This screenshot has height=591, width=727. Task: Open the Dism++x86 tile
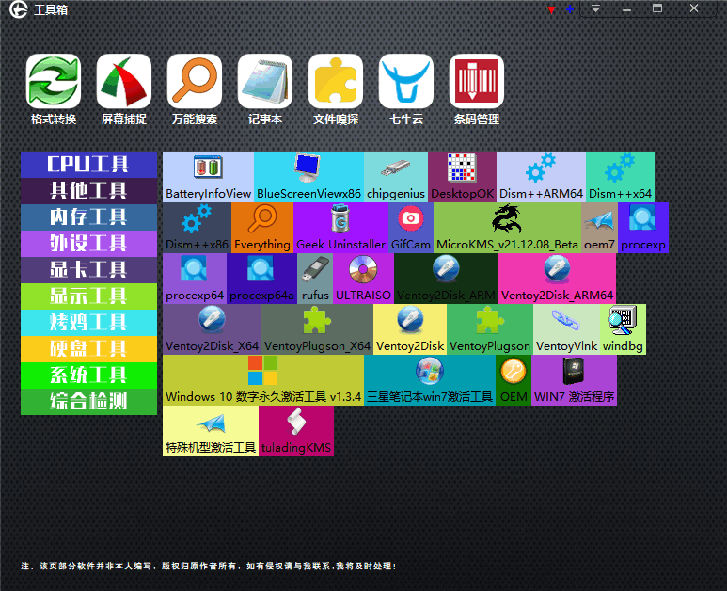coord(198,228)
